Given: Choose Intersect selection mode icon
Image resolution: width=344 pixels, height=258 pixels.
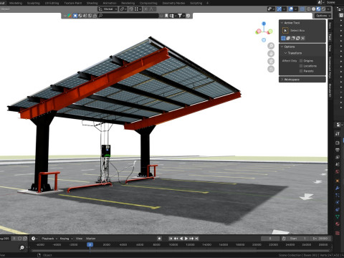Looking at the screenshot, I should (302, 38).
